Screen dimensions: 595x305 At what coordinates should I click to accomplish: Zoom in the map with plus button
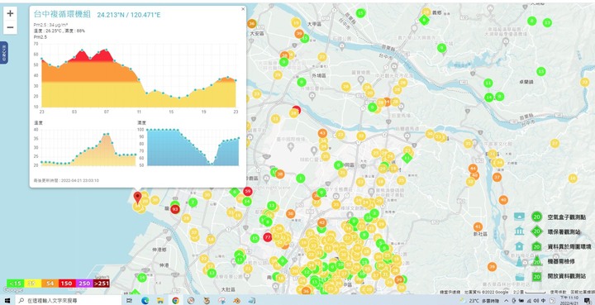[x=10, y=14]
